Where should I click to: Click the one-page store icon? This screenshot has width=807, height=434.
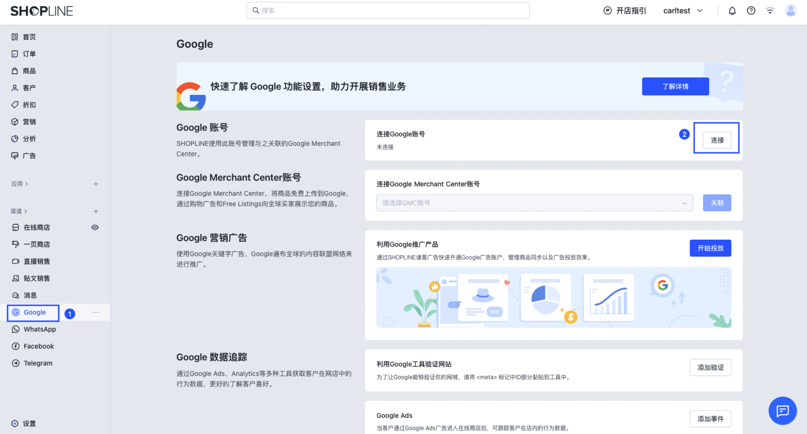pos(16,244)
